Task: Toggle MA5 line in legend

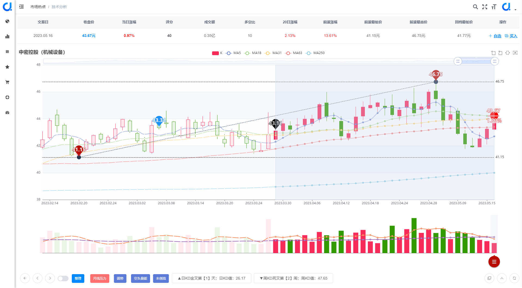Action: pyautogui.click(x=234, y=53)
